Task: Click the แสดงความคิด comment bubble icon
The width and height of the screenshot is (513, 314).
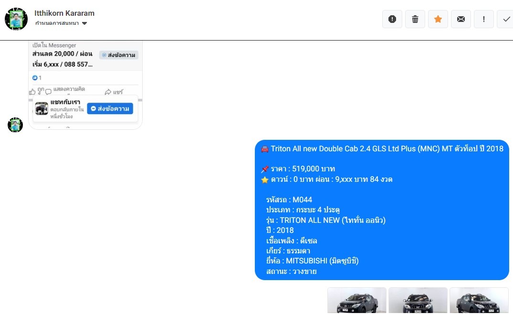Action: click(x=48, y=92)
